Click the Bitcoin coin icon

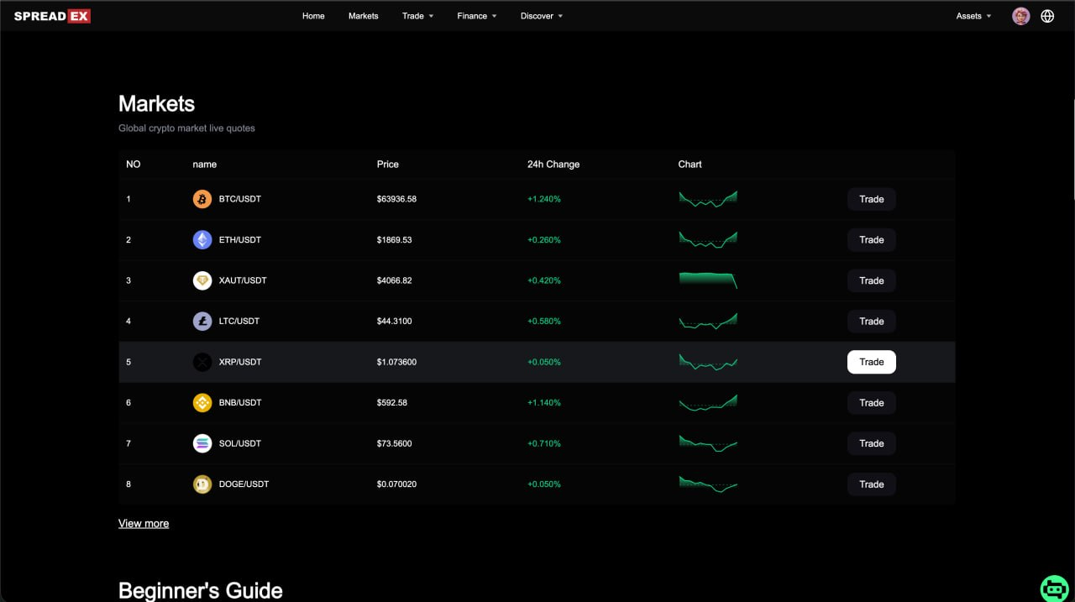[x=202, y=199]
